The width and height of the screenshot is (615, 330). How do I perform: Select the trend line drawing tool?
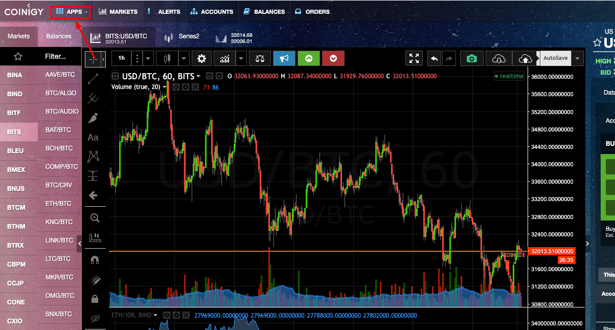pyautogui.click(x=93, y=79)
